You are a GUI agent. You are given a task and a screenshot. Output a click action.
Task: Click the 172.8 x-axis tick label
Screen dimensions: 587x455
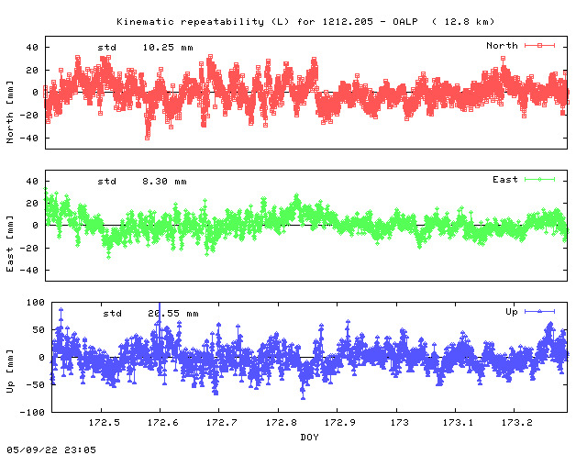pyautogui.click(x=282, y=423)
